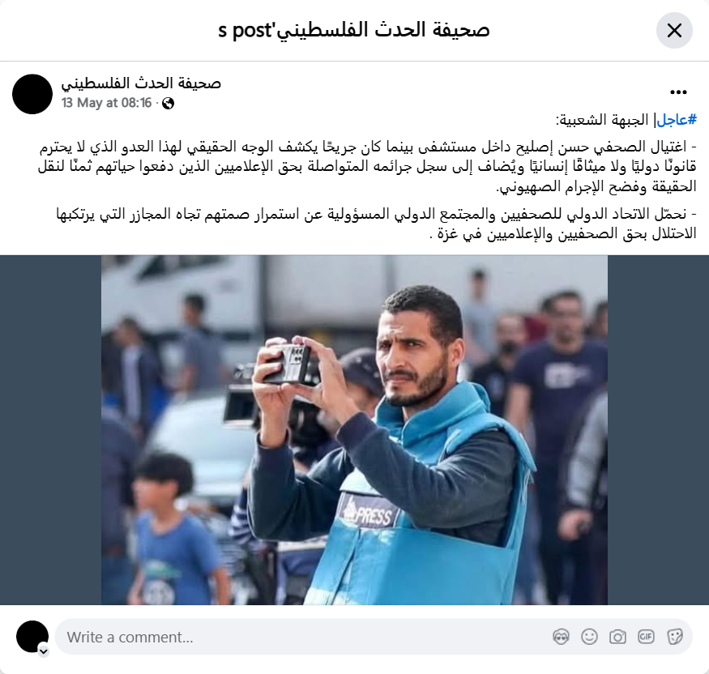Open the journalist photo in the post
This screenshot has height=674, width=709.
[x=354, y=430]
